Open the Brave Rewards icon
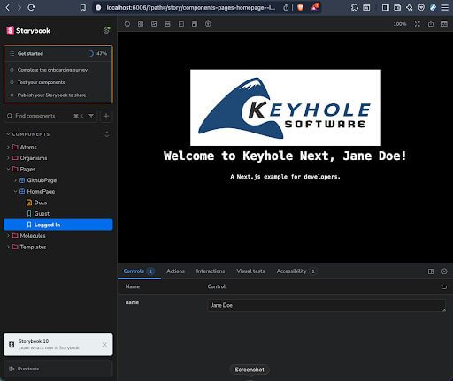The width and height of the screenshot is (453, 381). [315, 7]
